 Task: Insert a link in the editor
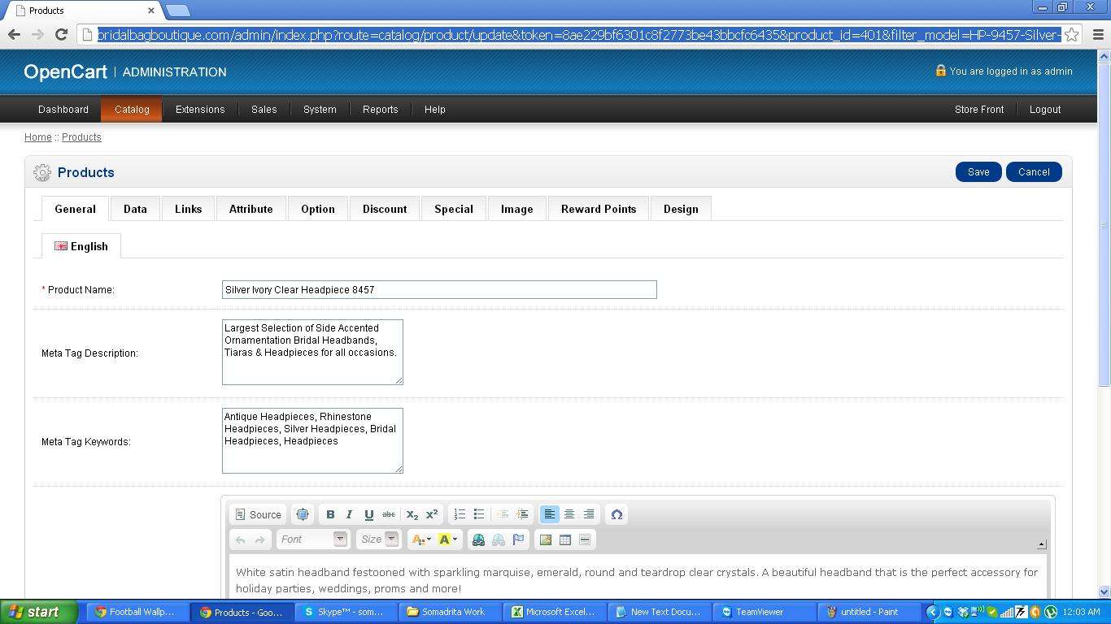click(x=478, y=539)
